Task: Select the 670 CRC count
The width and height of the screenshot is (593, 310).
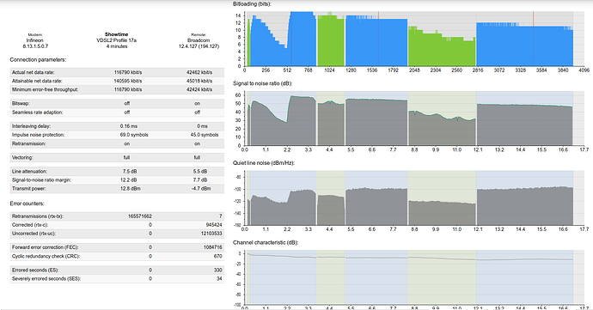Action: pyautogui.click(x=217, y=256)
